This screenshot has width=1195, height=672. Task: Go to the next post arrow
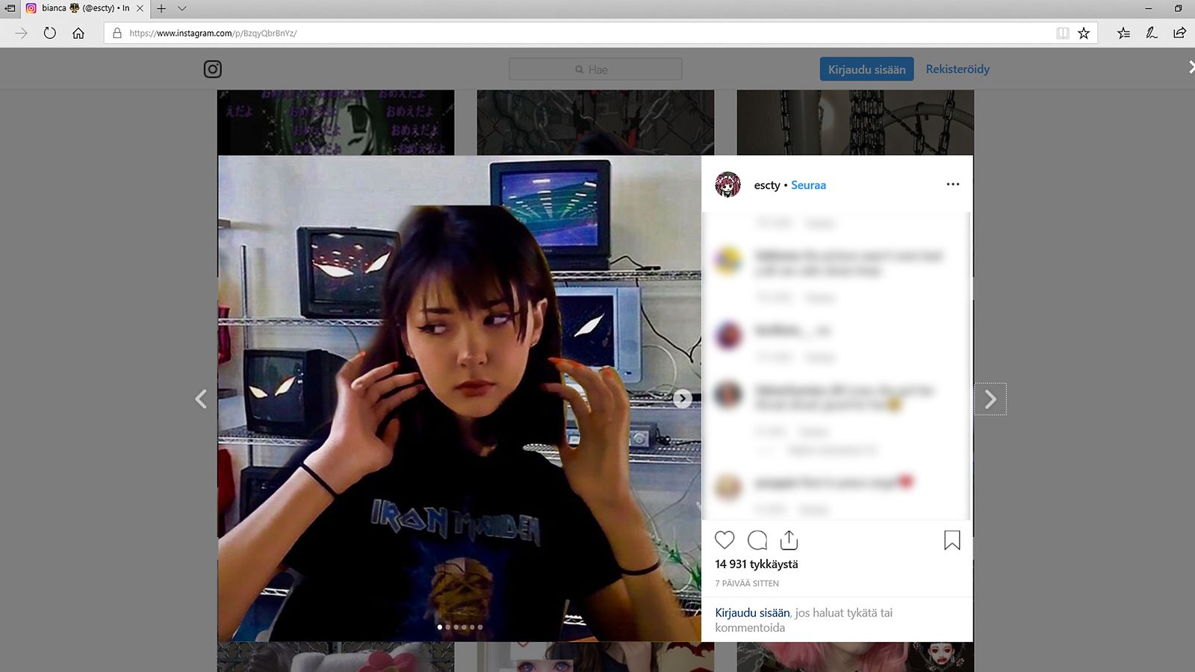click(990, 399)
